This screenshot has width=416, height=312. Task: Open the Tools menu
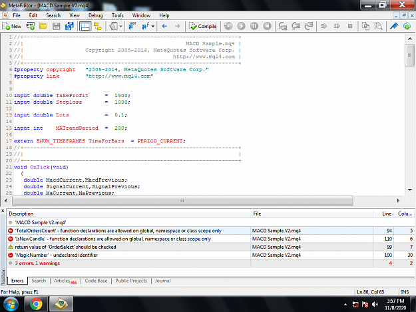pos(118,15)
